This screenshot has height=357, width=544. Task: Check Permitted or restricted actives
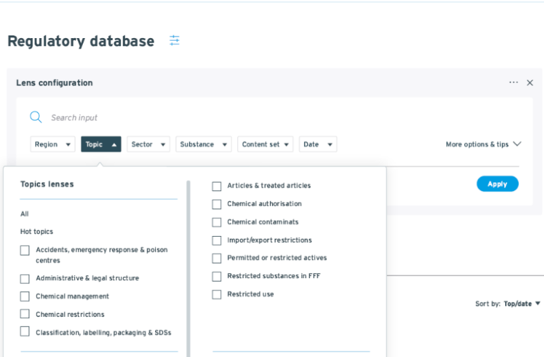click(x=216, y=258)
